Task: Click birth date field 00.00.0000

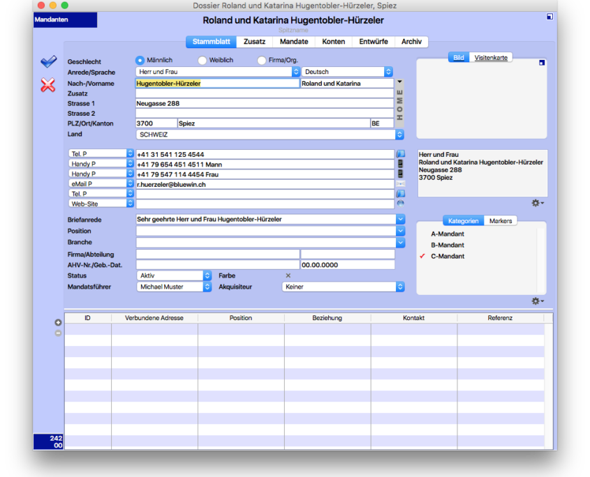Action: [x=348, y=264]
